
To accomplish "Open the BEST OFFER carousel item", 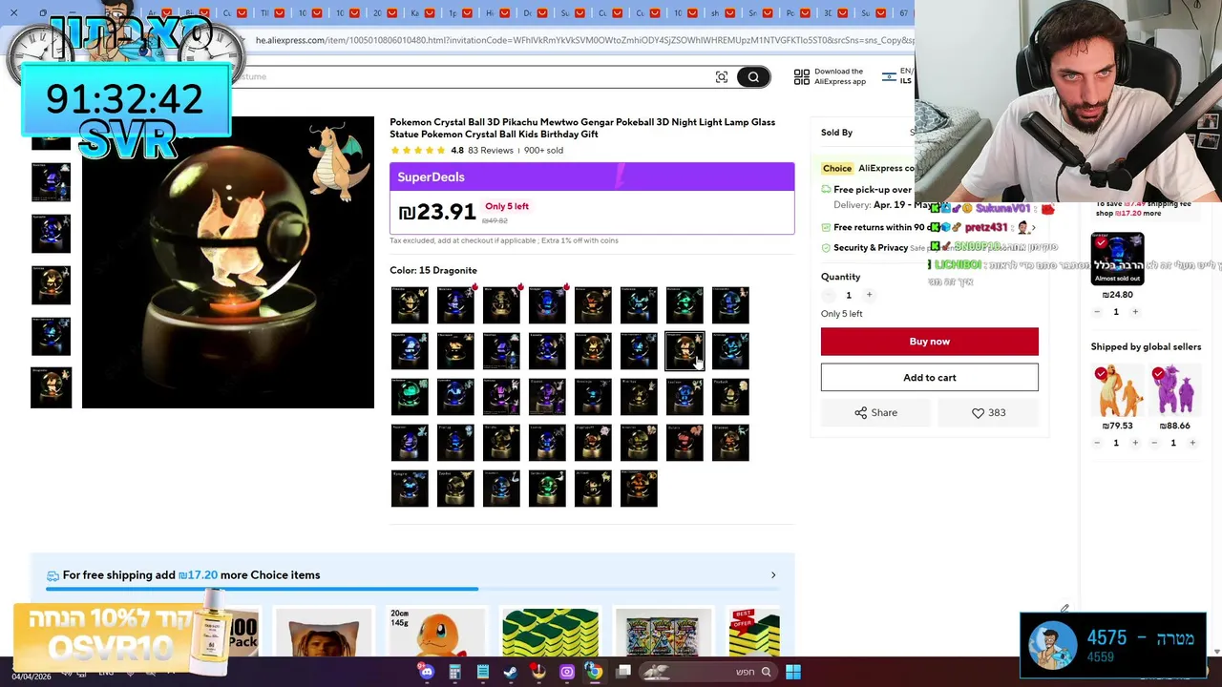I will pos(754,633).
